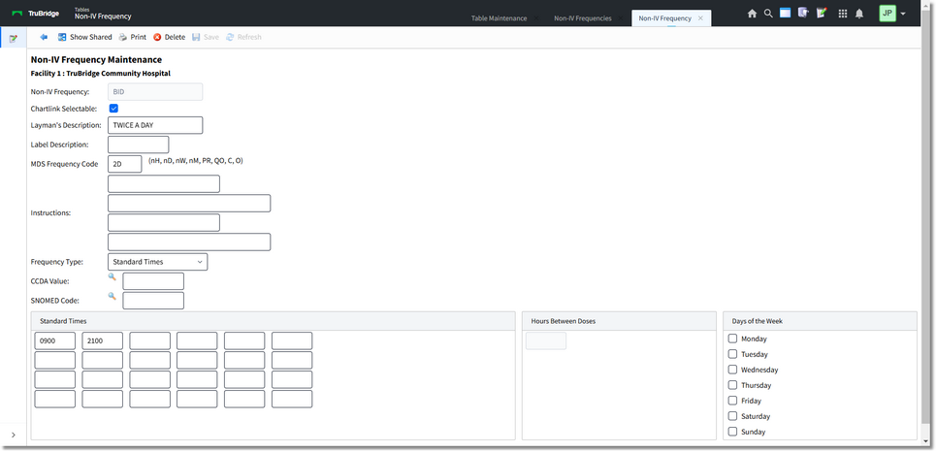936x452 pixels.
Task: Check the Thursday checkbox
Action: pyautogui.click(x=732, y=385)
